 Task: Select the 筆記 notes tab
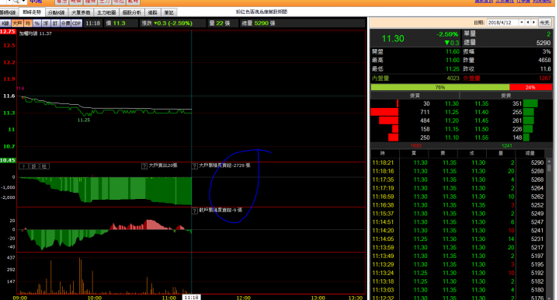pyautogui.click(x=169, y=12)
